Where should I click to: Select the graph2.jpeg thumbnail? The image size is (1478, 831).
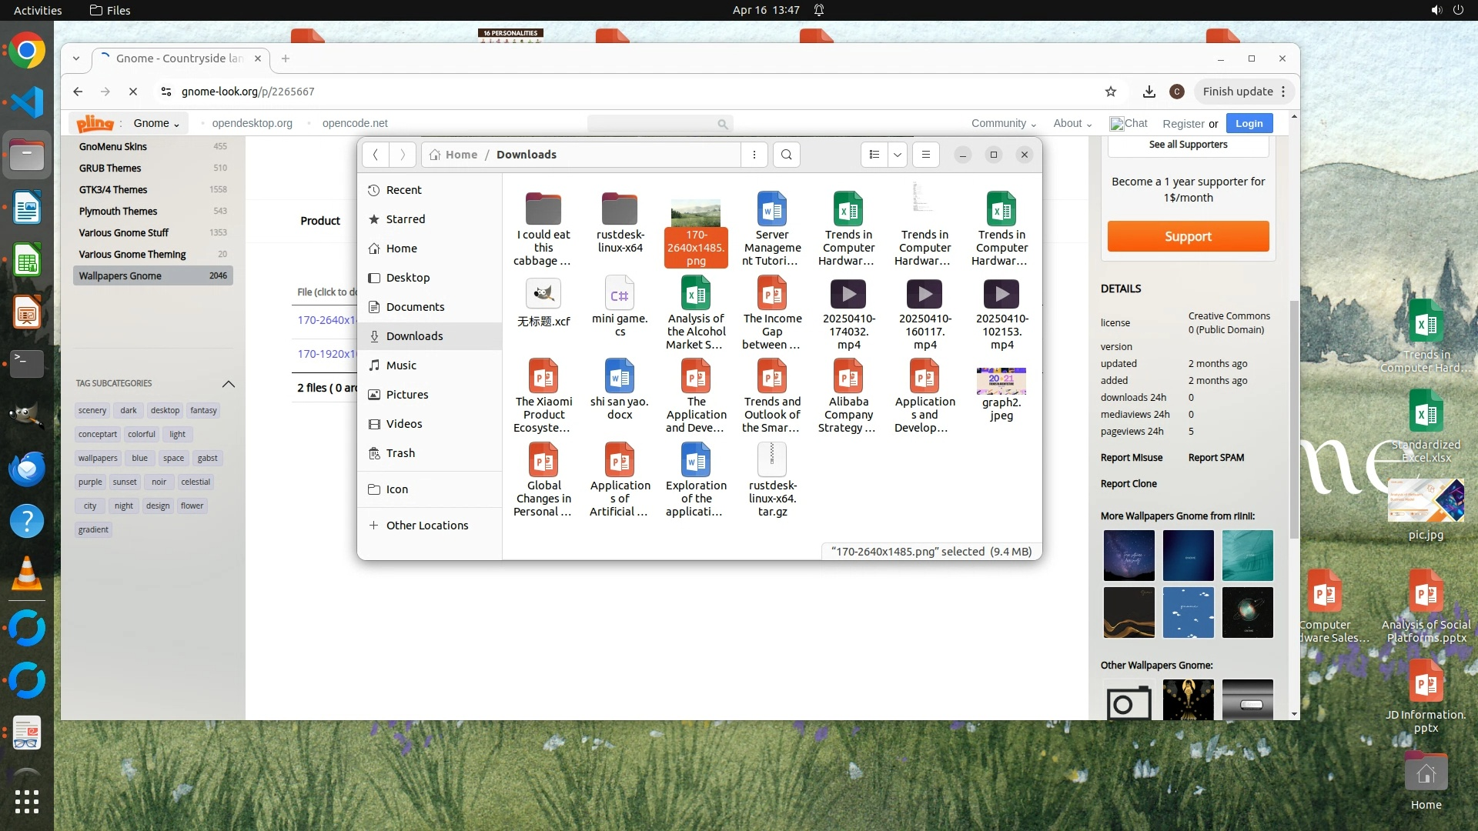pos(1001,382)
